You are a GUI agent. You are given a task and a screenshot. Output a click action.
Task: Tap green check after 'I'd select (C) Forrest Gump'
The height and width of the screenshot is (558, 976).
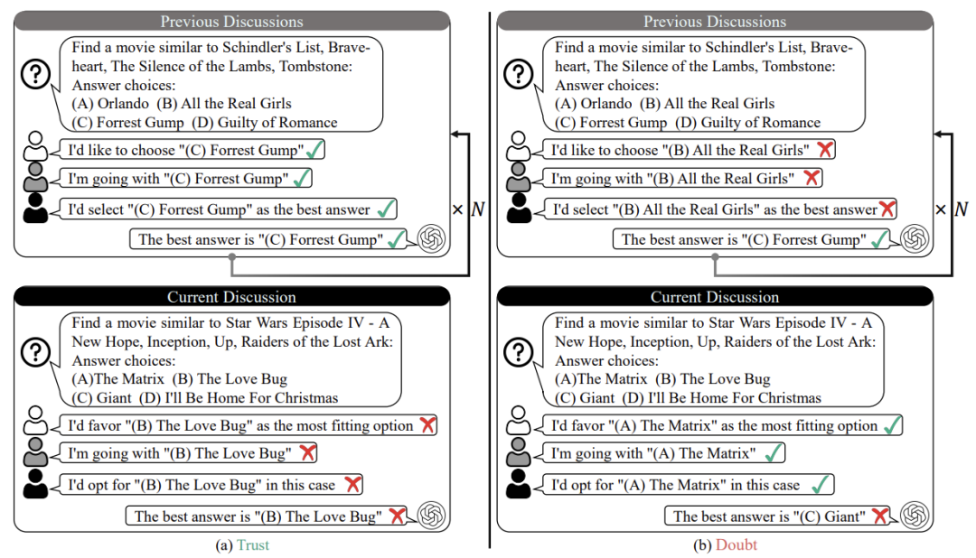[387, 209]
